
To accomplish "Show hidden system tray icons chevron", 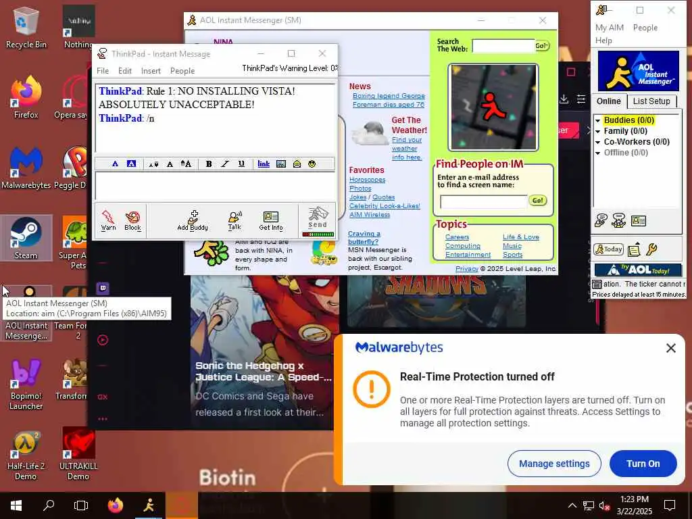I will (572, 505).
